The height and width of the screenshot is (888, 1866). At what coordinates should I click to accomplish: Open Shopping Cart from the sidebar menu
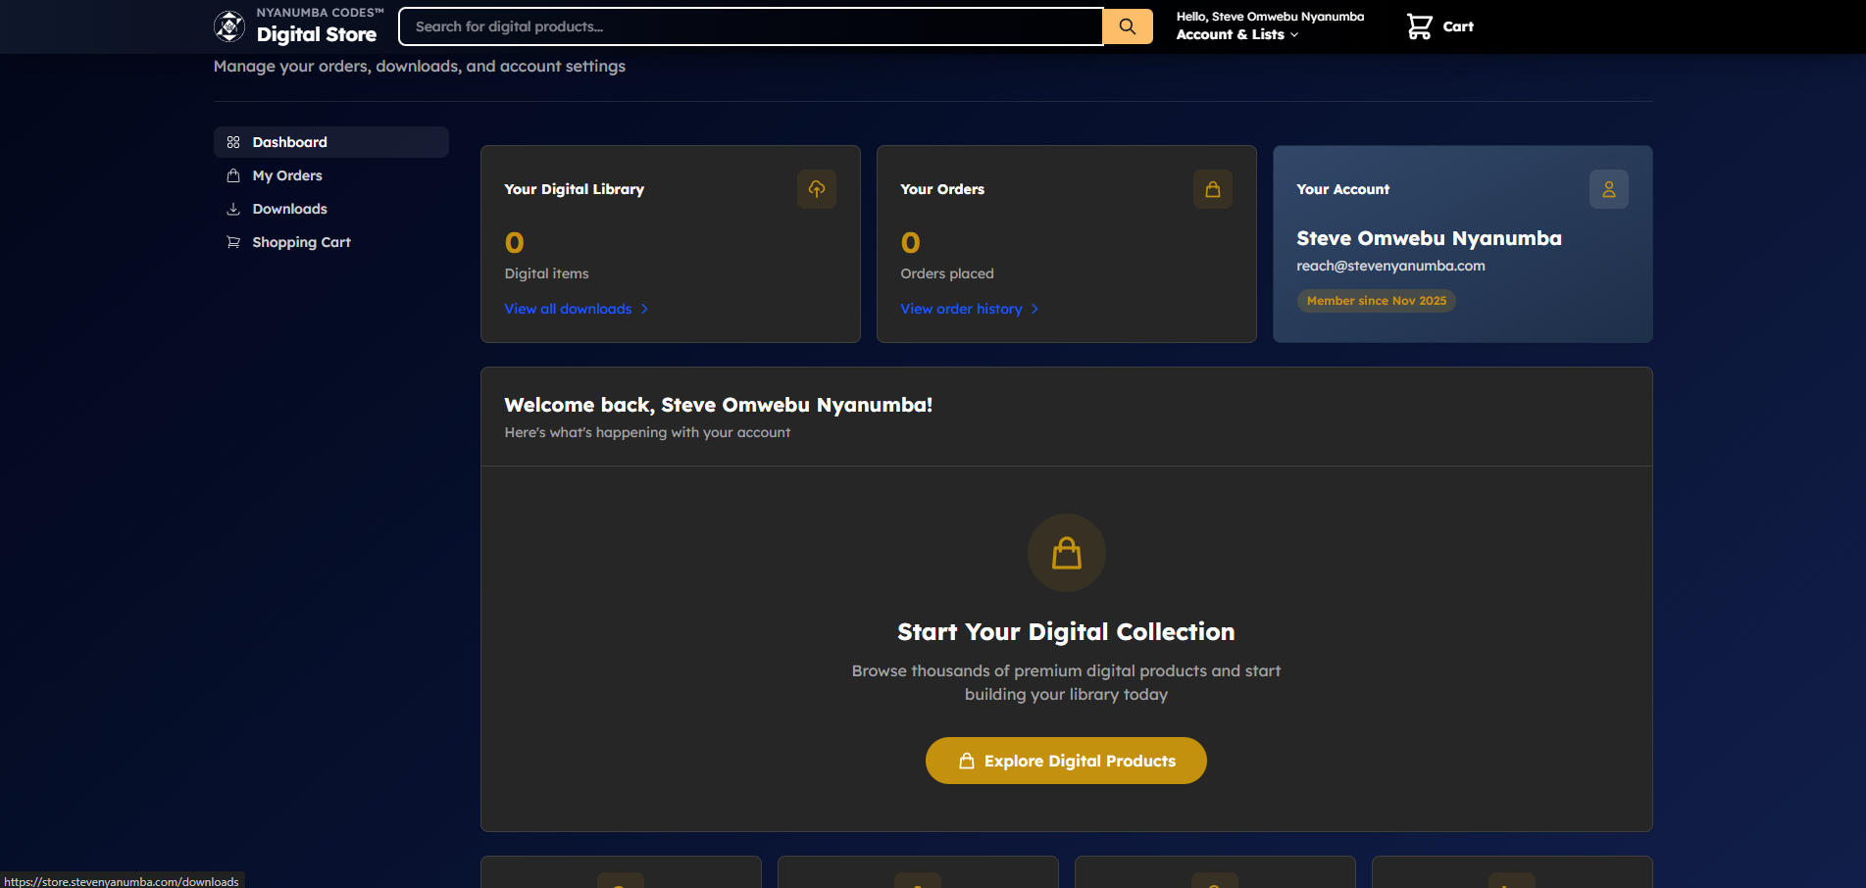point(301,242)
